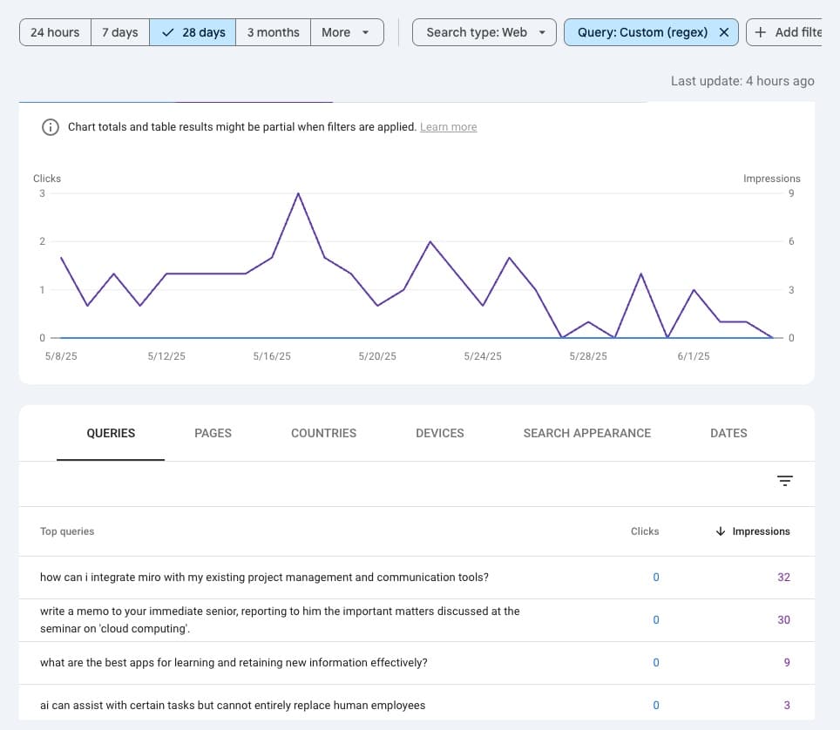
Task: Click the plus icon on Add filter
Action: pyautogui.click(x=760, y=32)
